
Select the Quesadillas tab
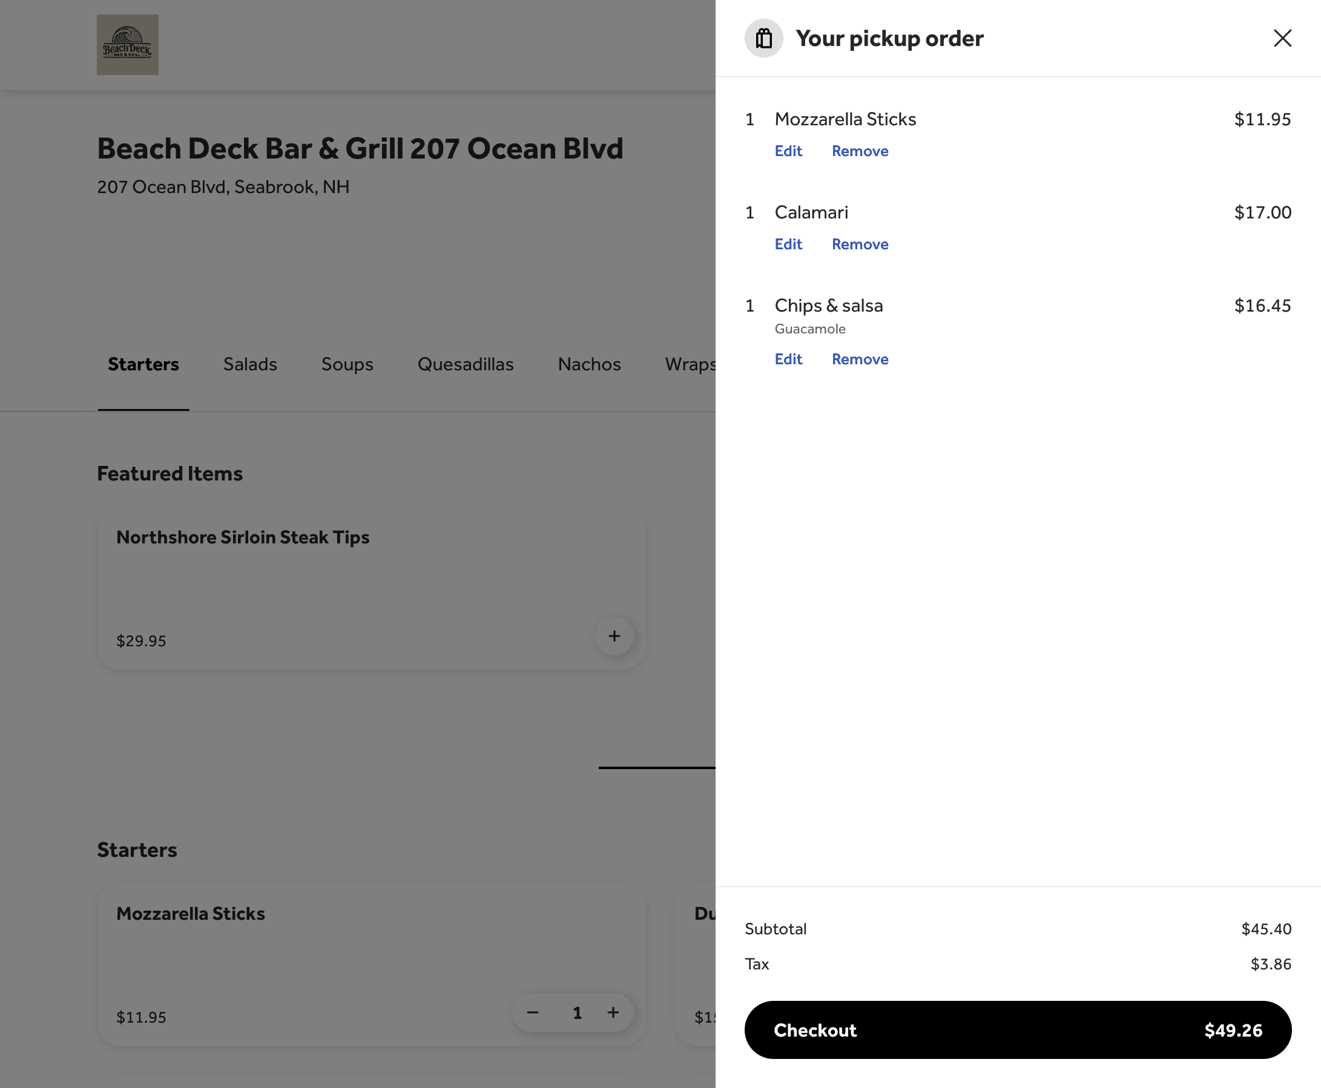click(465, 364)
